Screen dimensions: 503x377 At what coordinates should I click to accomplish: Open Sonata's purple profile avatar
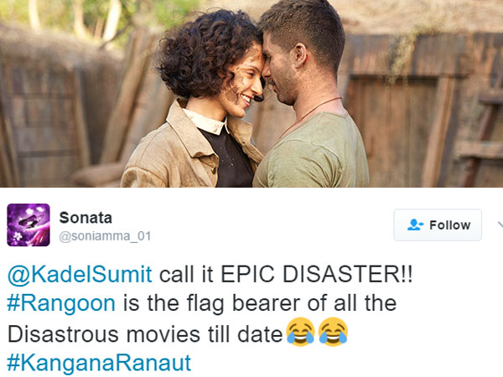(29, 225)
